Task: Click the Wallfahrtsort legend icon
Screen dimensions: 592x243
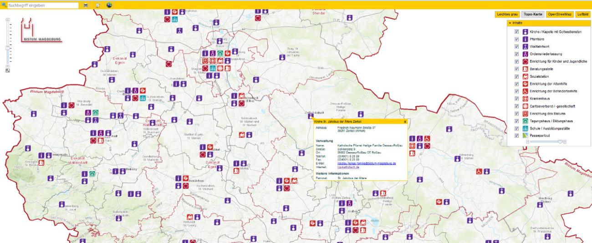Action: (x=525, y=46)
